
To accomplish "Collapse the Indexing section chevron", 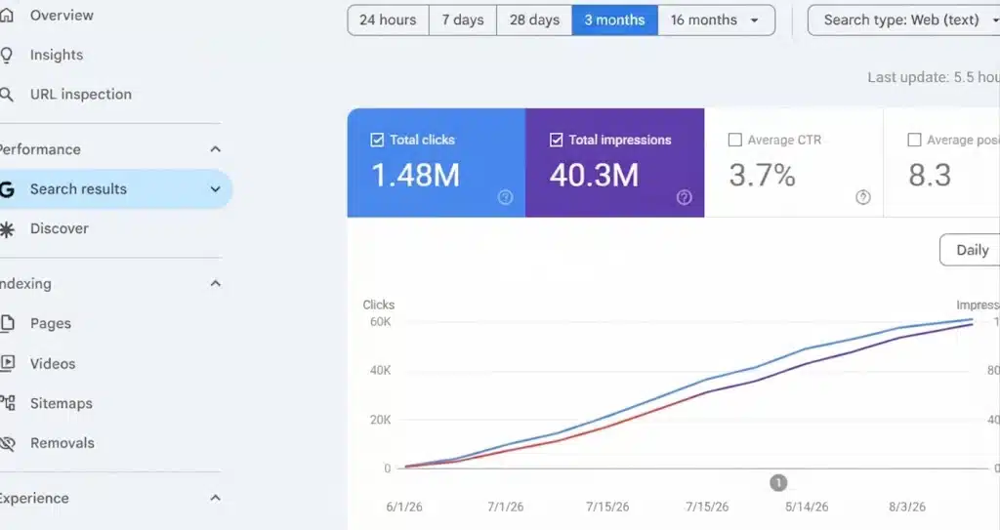I will [216, 283].
